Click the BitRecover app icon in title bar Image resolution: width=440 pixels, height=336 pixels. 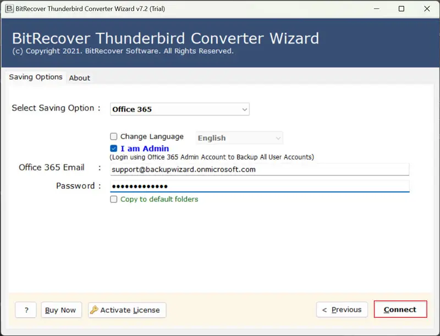(x=9, y=9)
